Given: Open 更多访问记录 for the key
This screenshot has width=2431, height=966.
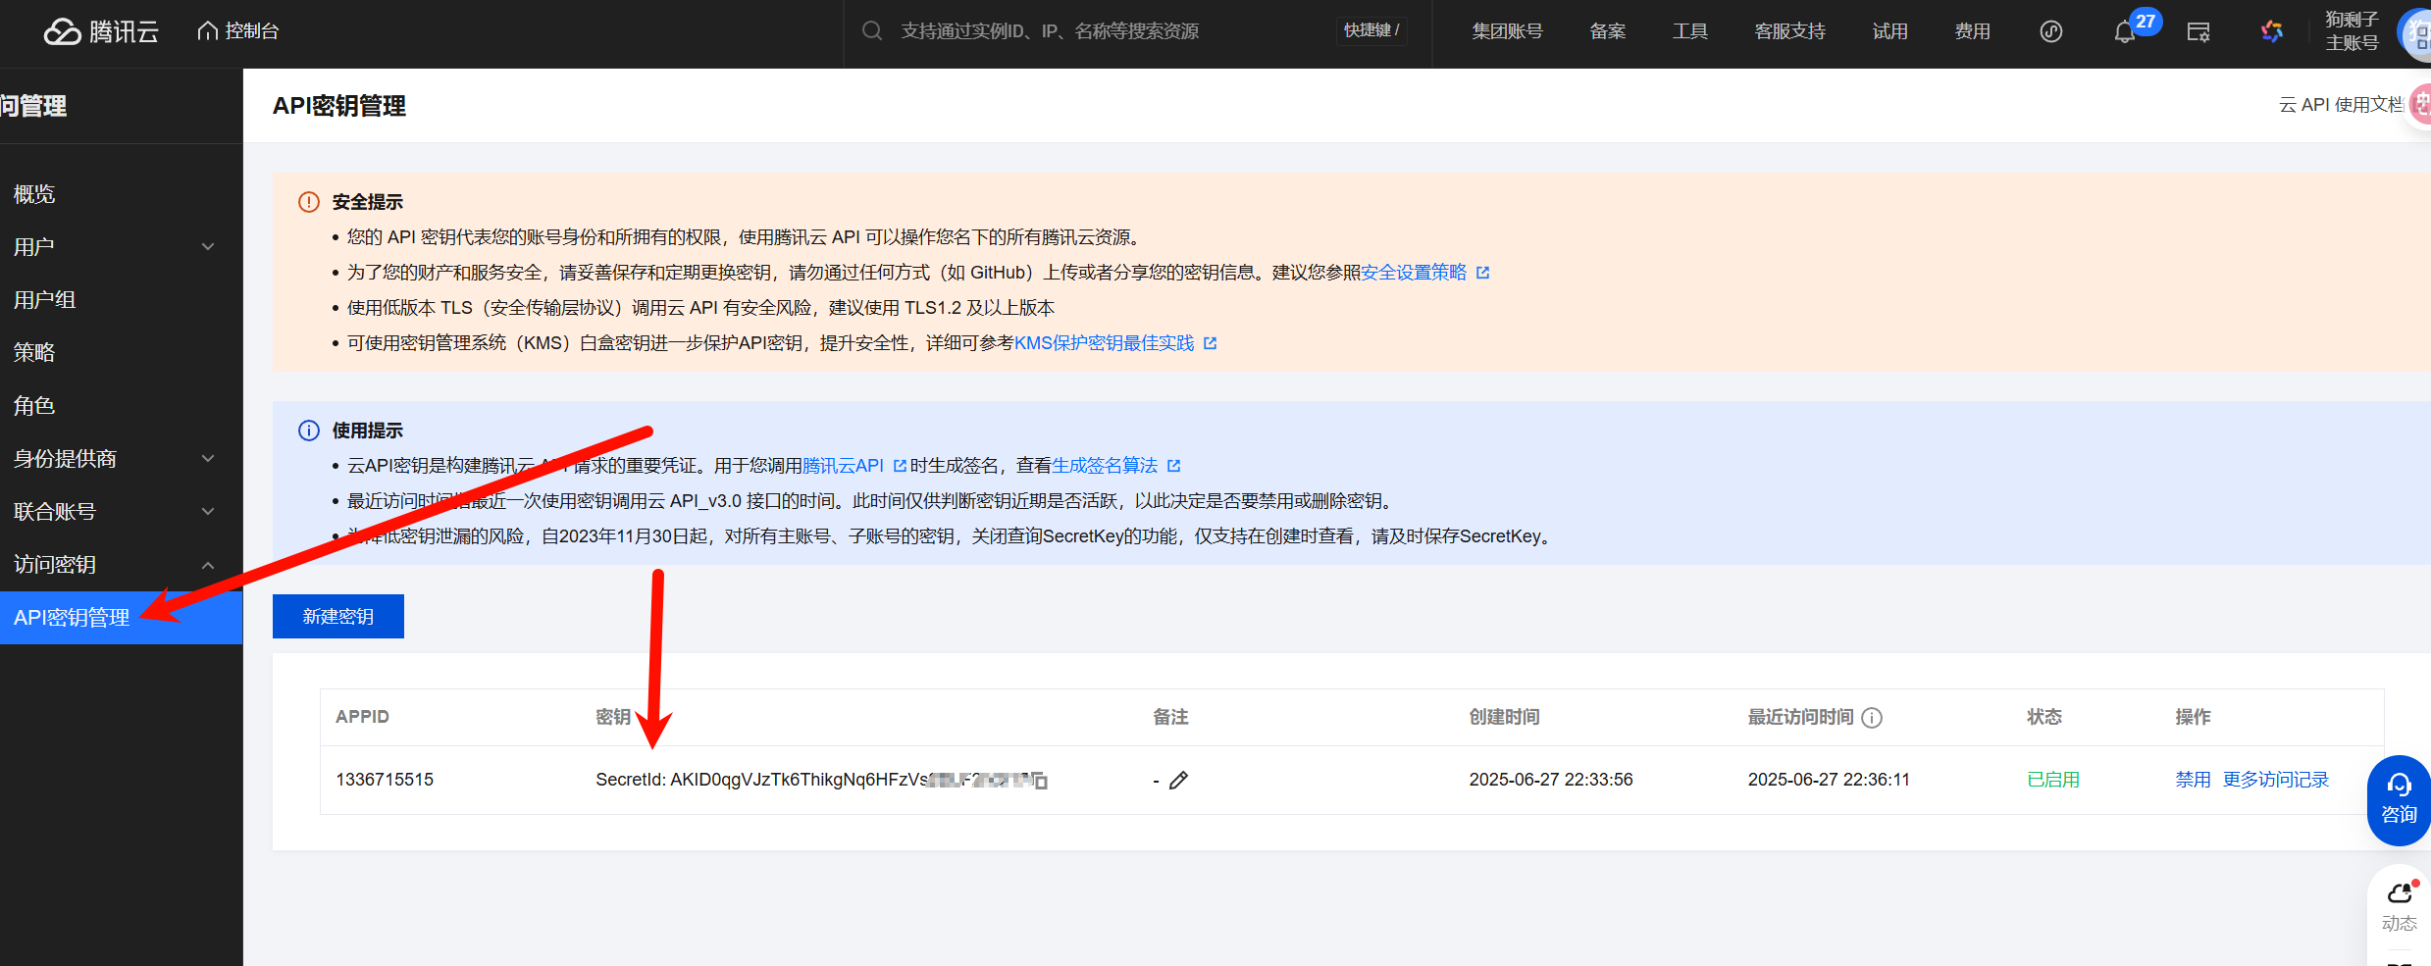Looking at the screenshot, I should (x=2276, y=780).
